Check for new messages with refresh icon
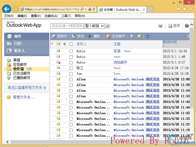Screen dimensions: 196x147 pyautogui.click(x=148, y=36)
